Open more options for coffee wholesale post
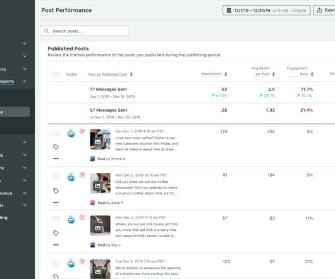 [56, 203]
